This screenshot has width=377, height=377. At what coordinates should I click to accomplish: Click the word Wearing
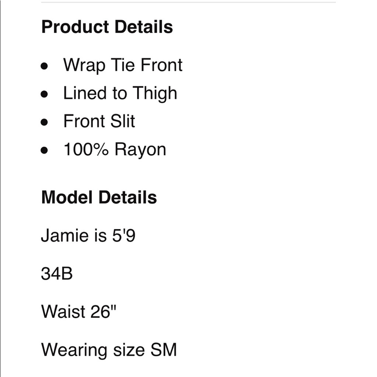pyautogui.click(x=75, y=350)
